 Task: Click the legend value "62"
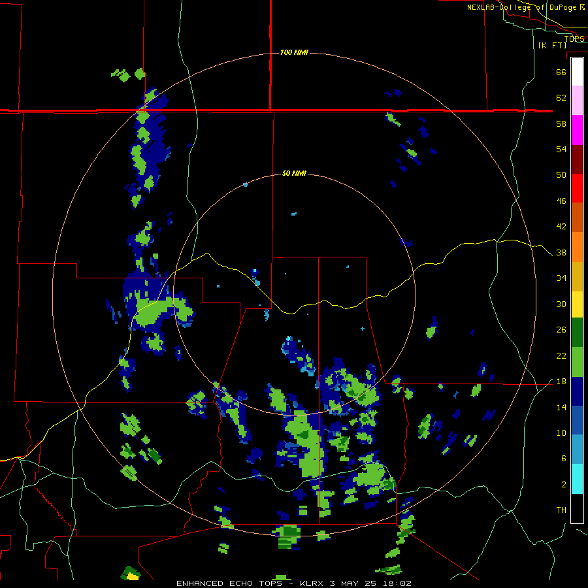[561, 98]
